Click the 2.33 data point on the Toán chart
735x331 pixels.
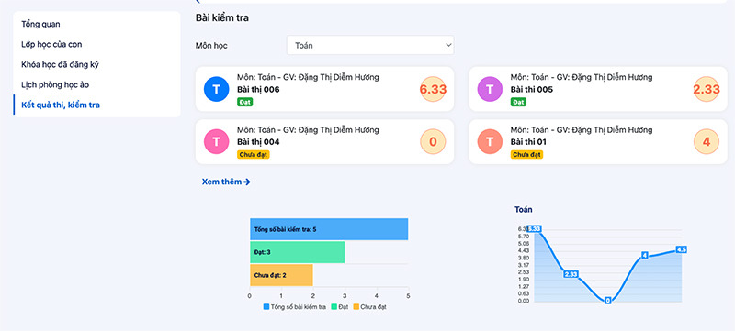[571, 274]
